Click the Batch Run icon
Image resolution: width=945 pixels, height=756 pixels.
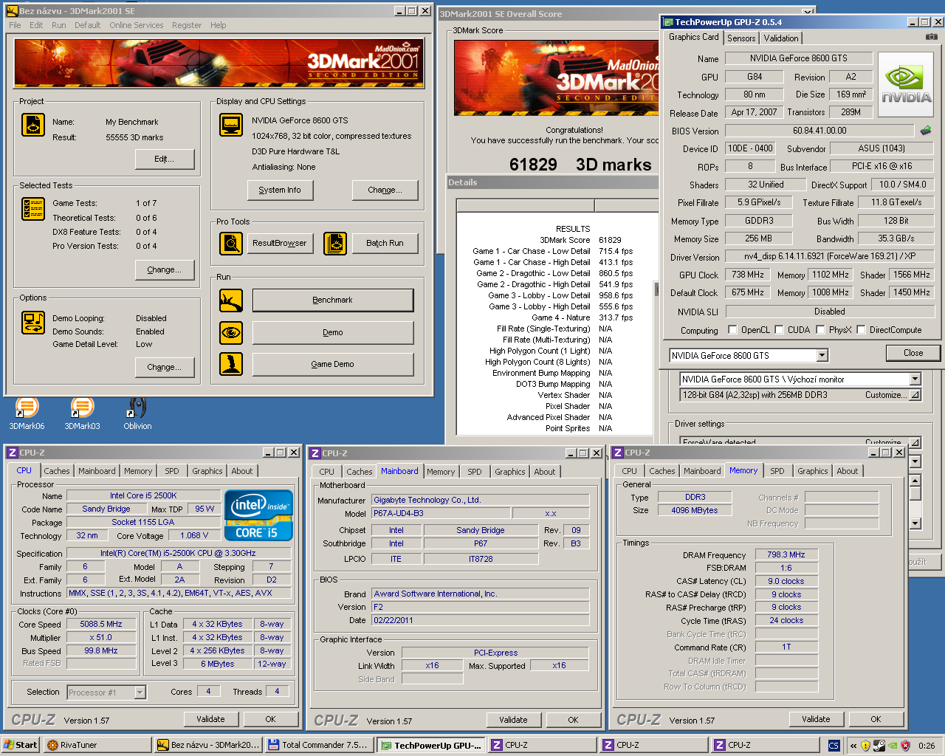(x=335, y=243)
